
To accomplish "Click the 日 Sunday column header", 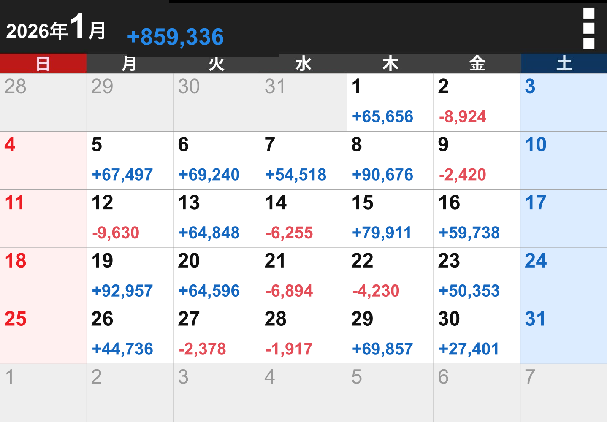I will (43, 64).
